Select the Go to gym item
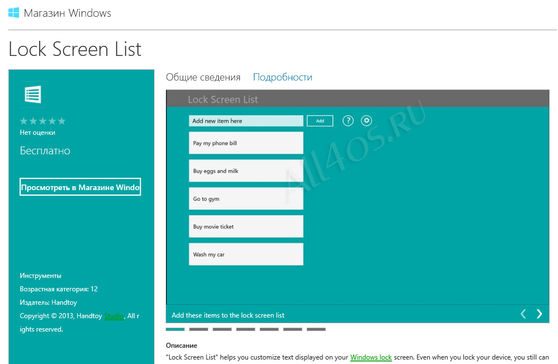This screenshot has height=364, width=558. tap(246, 198)
